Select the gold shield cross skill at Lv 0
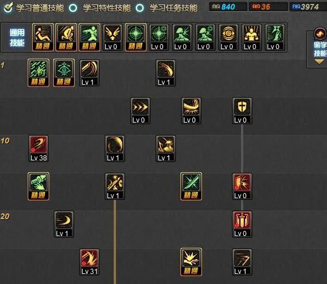The width and height of the screenshot is (327, 284). click(x=242, y=111)
